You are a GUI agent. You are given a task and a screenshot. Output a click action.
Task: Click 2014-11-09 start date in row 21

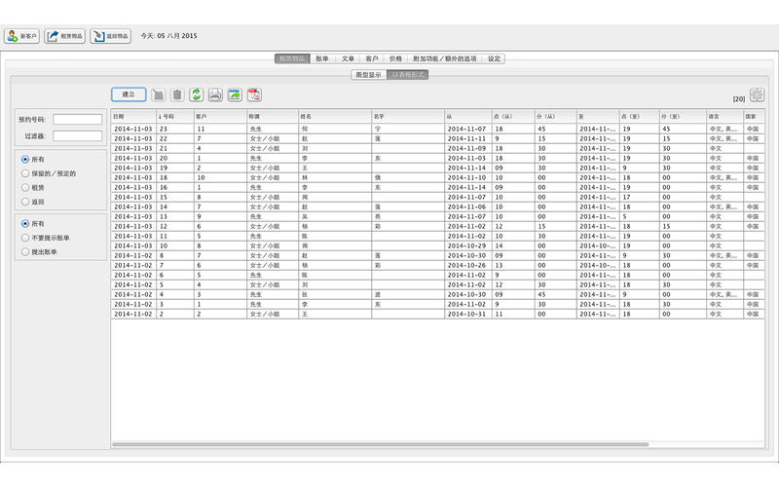click(x=466, y=148)
